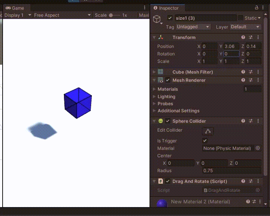Click the object name field size1 (3)
Viewport: 270px width, 216px height.
[x=206, y=18]
